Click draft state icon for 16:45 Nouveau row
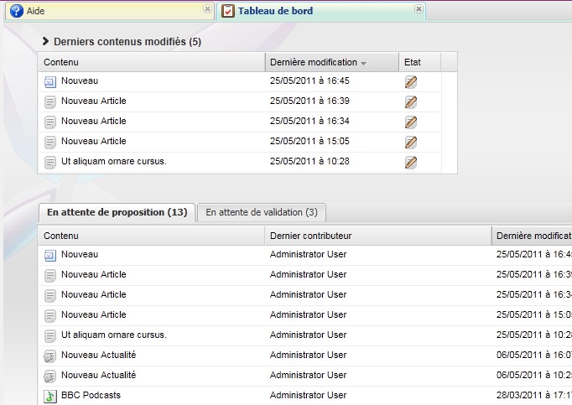572x405 pixels. click(x=410, y=81)
